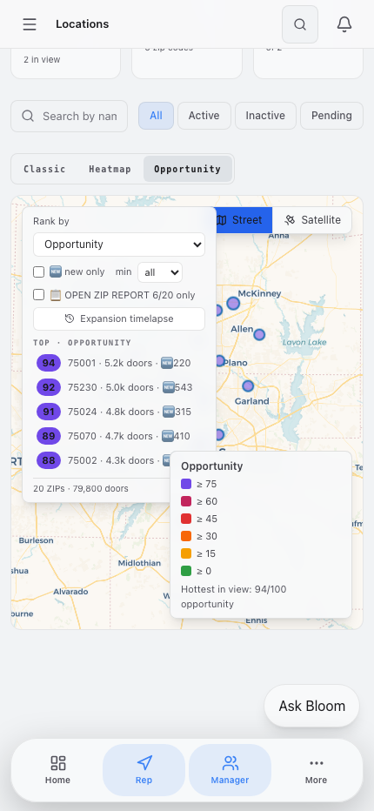The height and width of the screenshot is (811, 374).
Task: Click the Home grid icon in bottom navigation
Action: (57, 763)
